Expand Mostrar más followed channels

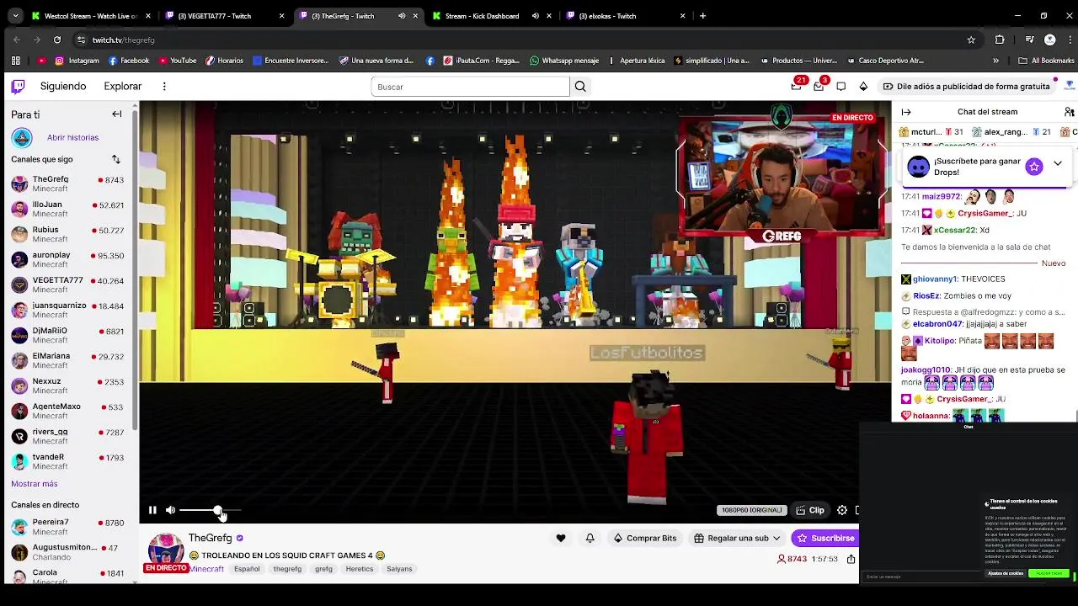pyautogui.click(x=35, y=484)
